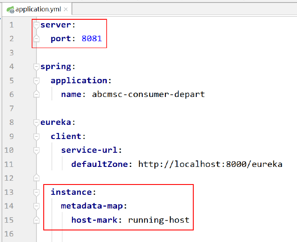This screenshot has height=242, width=297.
Task: Click line number 11 in the gutter
Action: coord(9,164)
